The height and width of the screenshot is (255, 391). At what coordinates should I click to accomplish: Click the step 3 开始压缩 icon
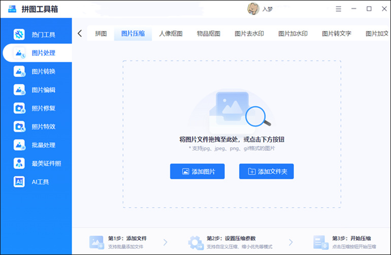[x=321, y=242]
